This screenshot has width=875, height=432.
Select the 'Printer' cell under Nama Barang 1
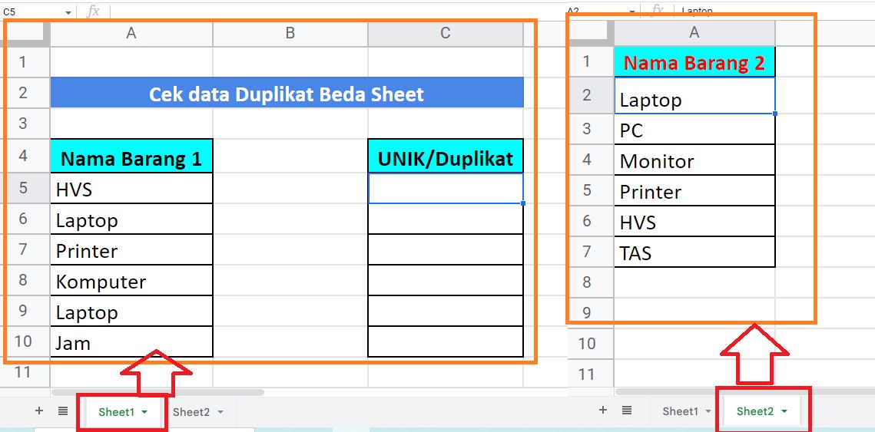point(131,249)
